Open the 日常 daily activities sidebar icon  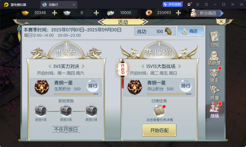[x=215, y=39]
